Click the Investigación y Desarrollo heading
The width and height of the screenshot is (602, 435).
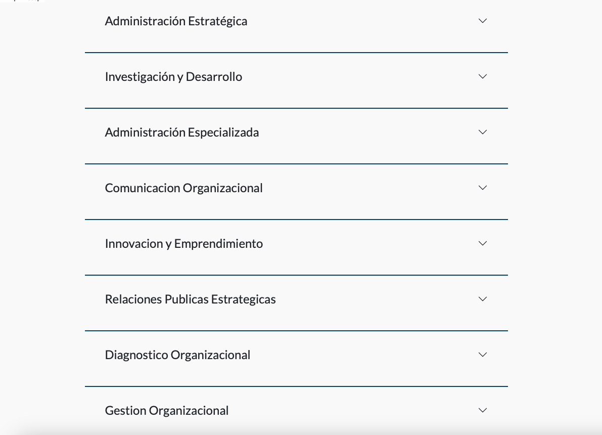[x=173, y=77]
